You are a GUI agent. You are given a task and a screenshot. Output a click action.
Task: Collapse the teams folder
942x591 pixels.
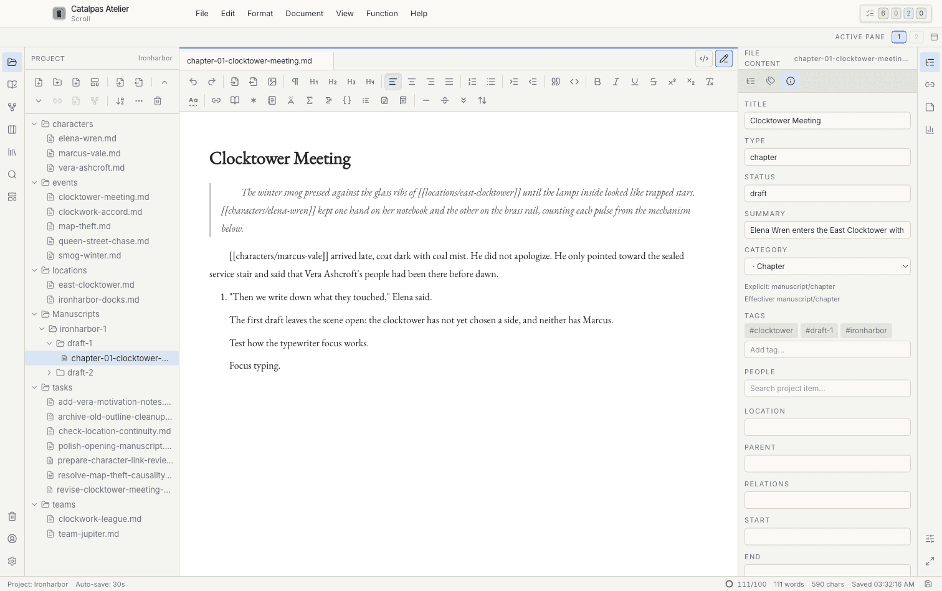pyautogui.click(x=35, y=504)
